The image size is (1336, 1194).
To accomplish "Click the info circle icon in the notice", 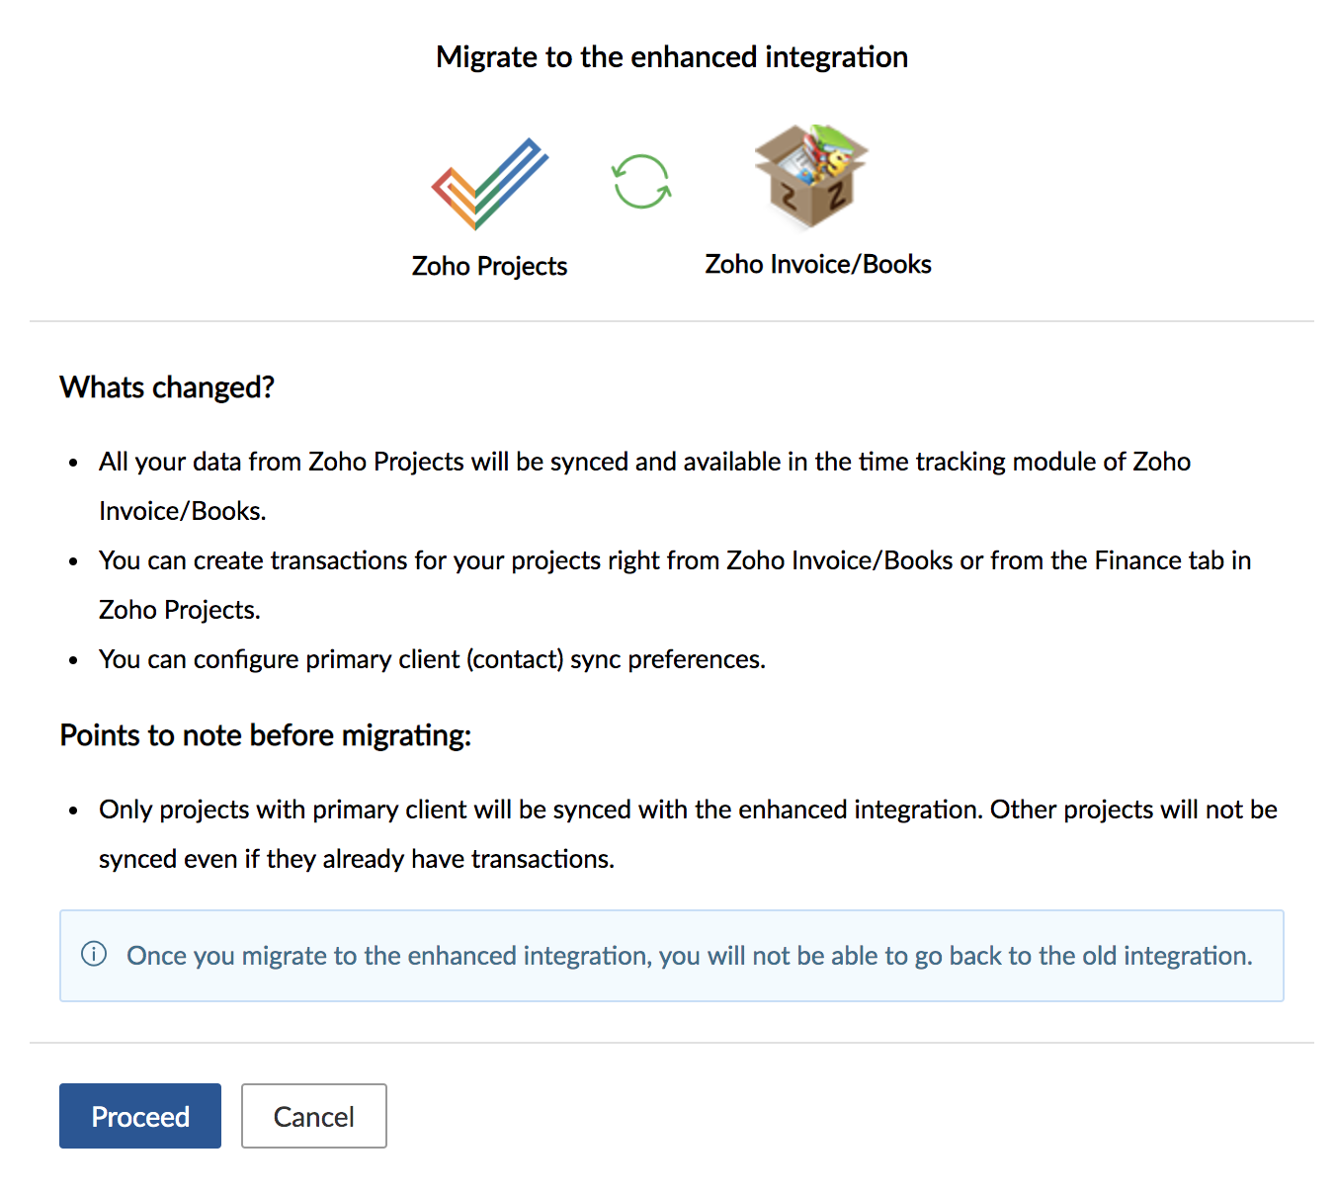I will [x=94, y=954].
